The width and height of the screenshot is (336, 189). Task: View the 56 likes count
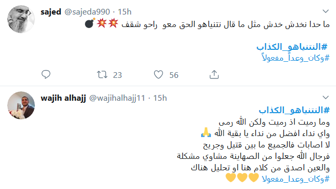174,75
